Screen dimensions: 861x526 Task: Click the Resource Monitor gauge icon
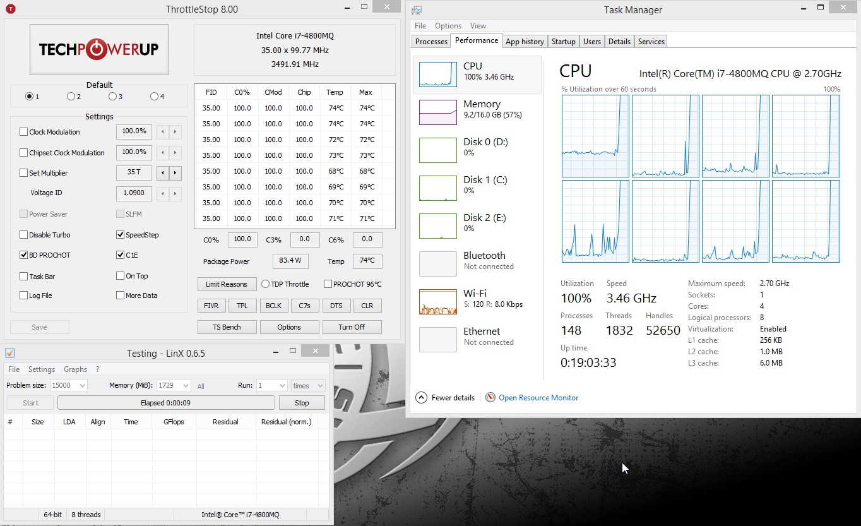click(x=490, y=398)
